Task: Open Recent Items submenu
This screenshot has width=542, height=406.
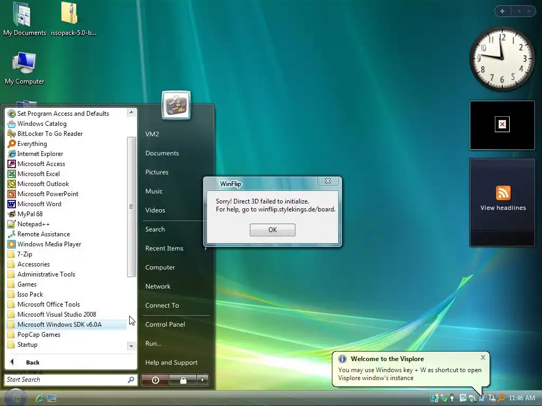Action: [x=164, y=248]
